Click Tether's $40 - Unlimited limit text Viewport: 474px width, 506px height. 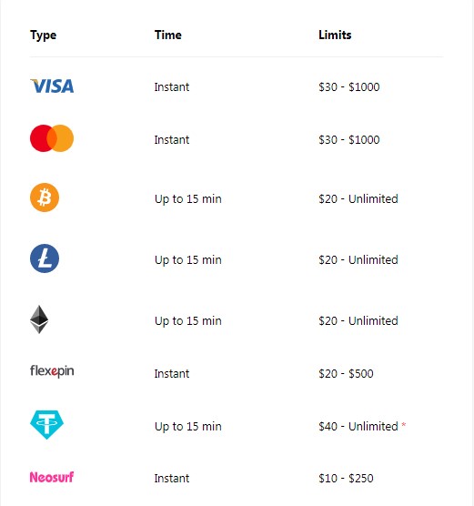coord(358,427)
